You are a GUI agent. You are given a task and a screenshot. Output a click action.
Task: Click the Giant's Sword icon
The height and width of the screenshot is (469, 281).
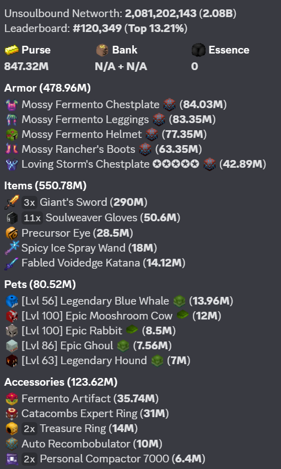click(x=12, y=202)
